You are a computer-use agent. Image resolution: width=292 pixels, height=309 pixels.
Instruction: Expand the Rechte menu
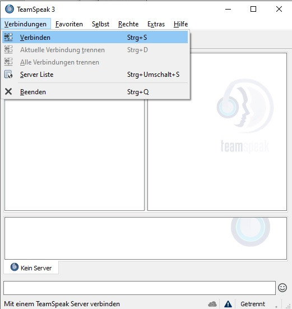[x=128, y=24]
